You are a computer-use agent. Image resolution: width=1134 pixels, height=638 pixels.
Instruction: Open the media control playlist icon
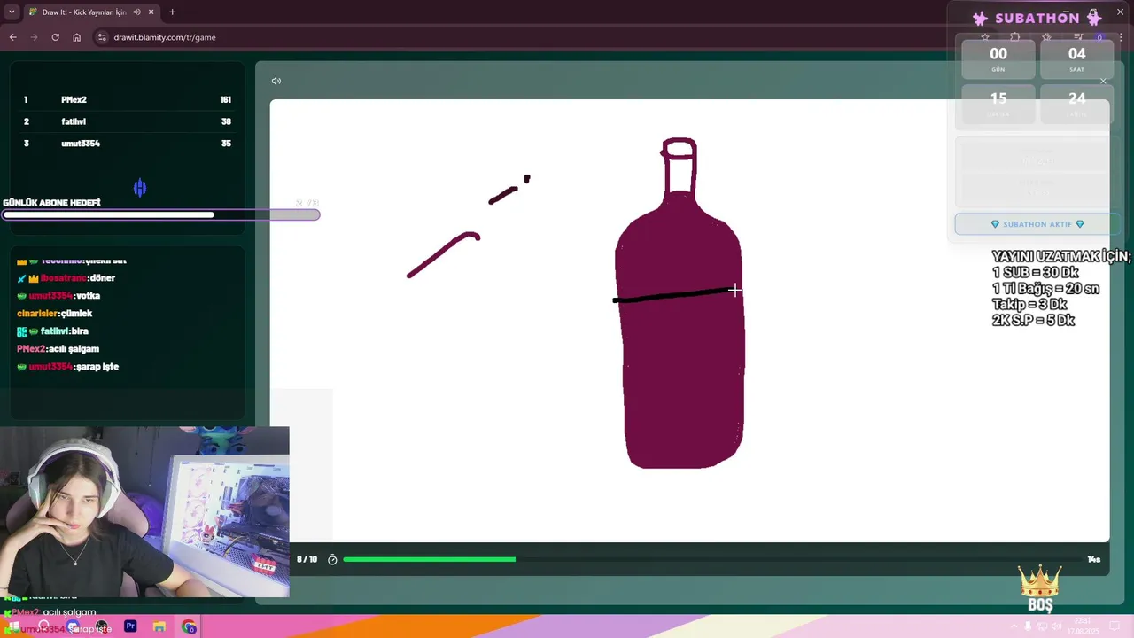(1078, 37)
